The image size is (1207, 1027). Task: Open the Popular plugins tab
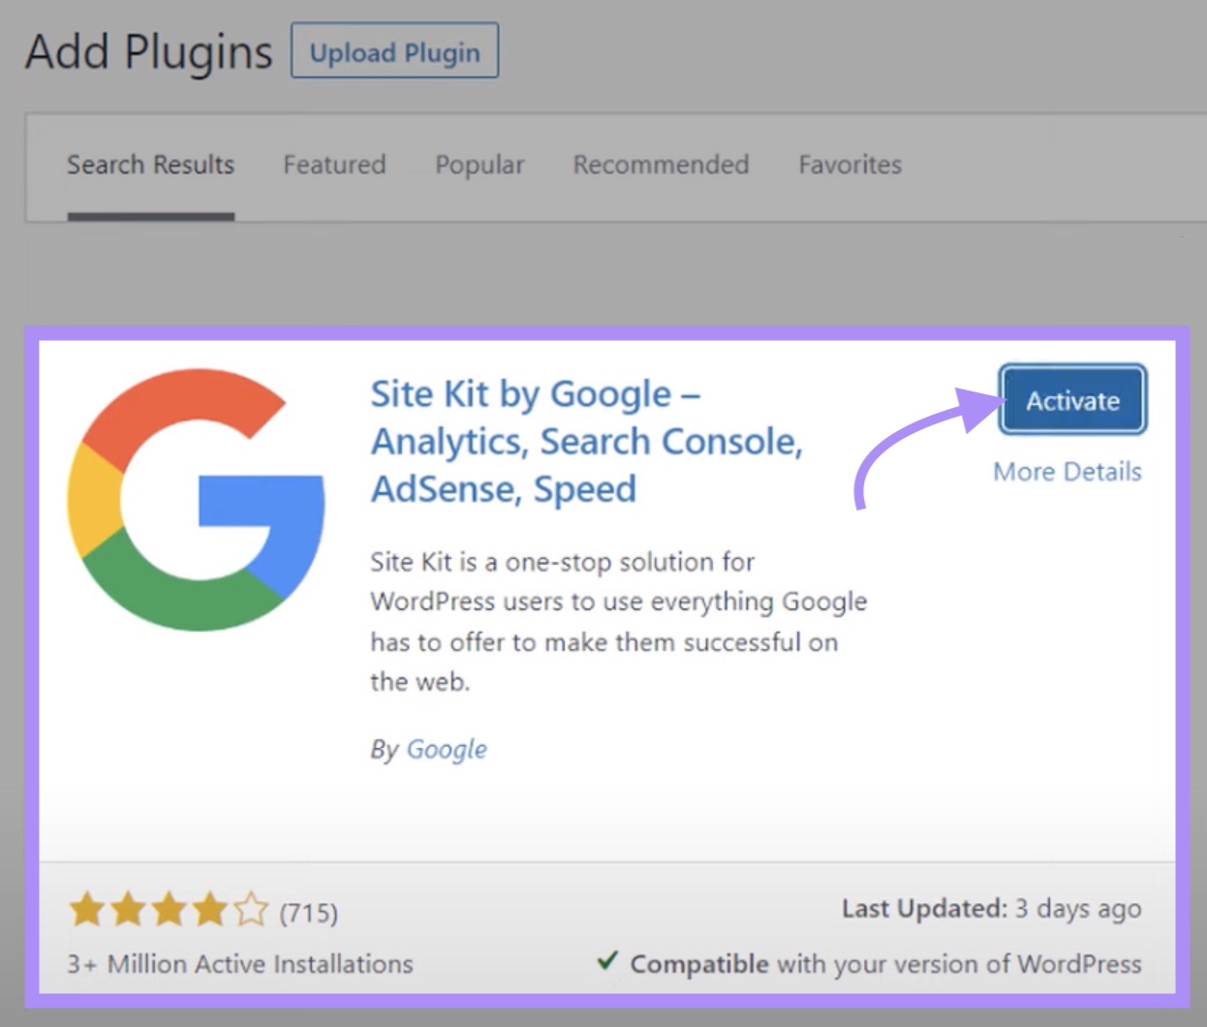(479, 165)
